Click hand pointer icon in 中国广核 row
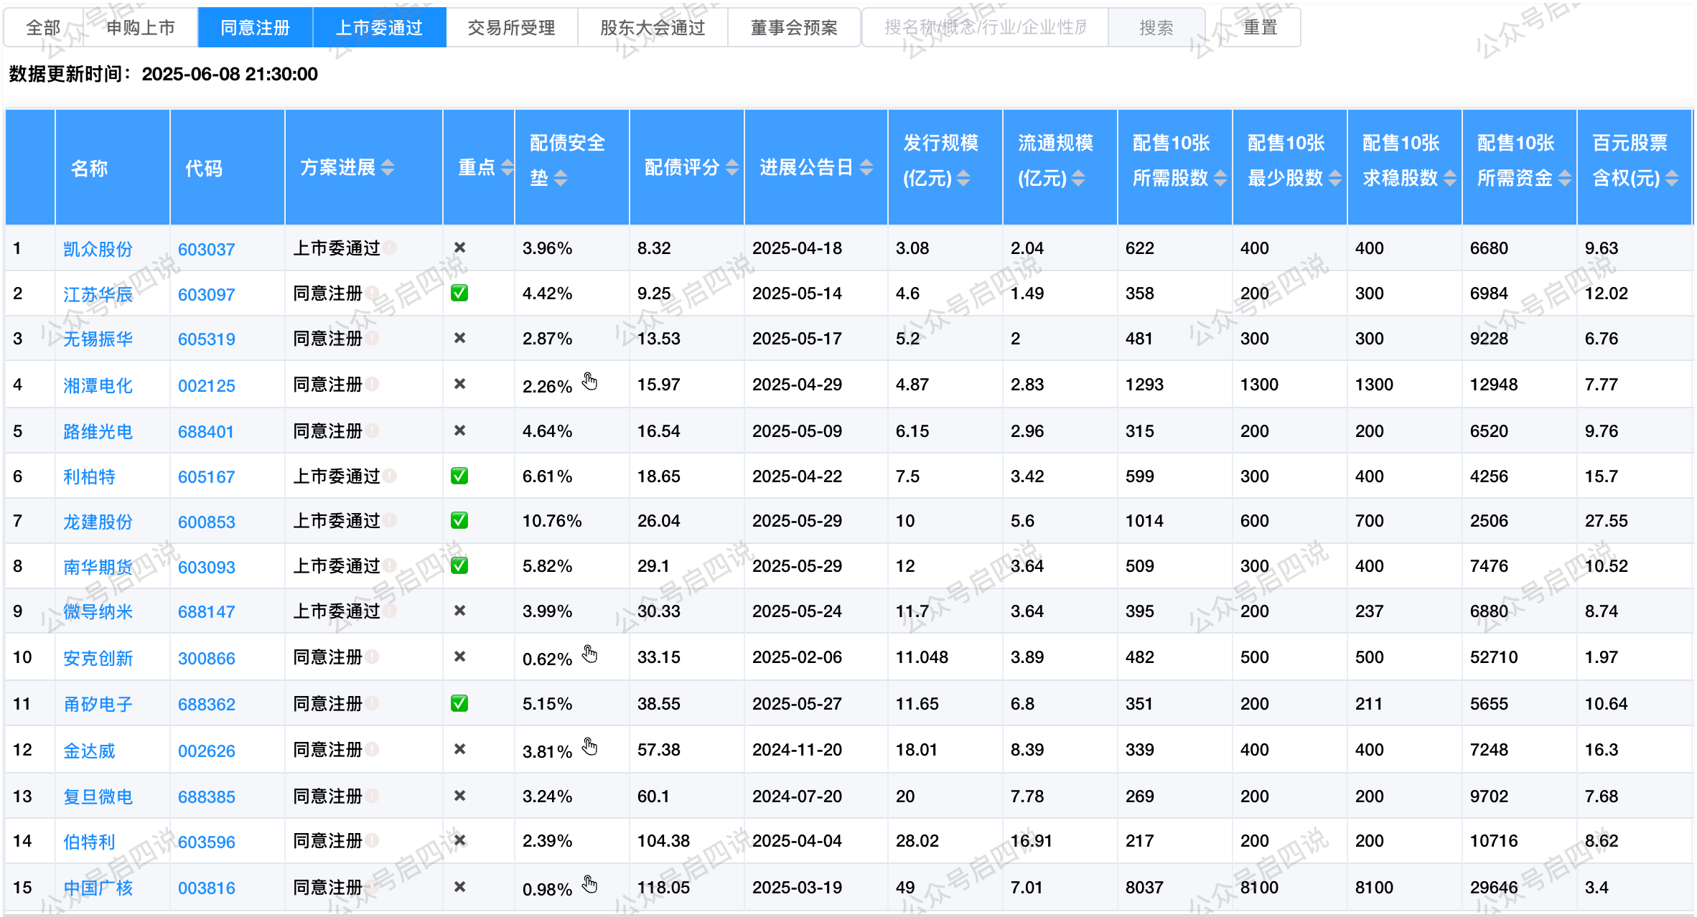This screenshot has width=1697, height=917. [x=589, y=884]
